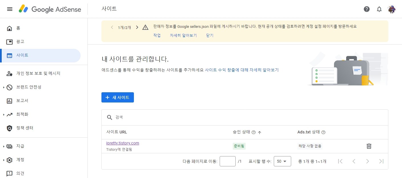402x178 pixels.
Task: Open help icon next to 승인 상태
Action: [254, 132]
